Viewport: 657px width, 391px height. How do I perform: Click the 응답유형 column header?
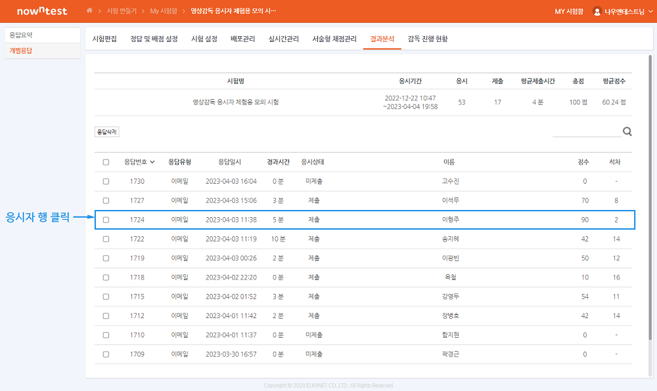(180, 162)
